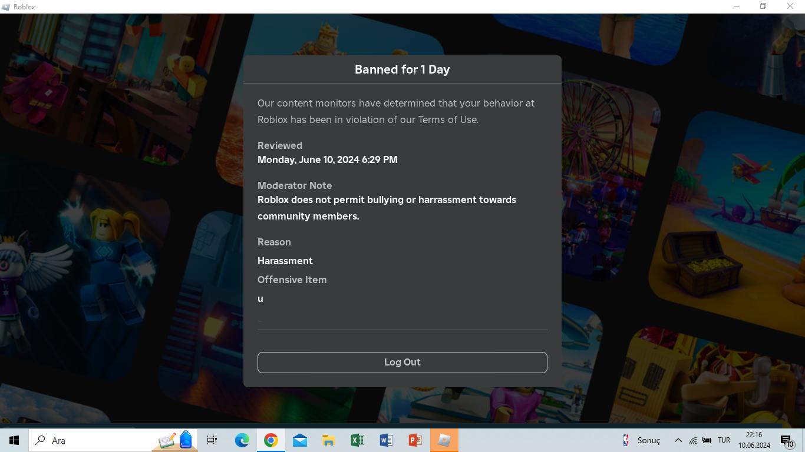The image size is (805, 452).
Task: Switch to Google Chrome in the taskbar
Action: [x=270, y=440]
